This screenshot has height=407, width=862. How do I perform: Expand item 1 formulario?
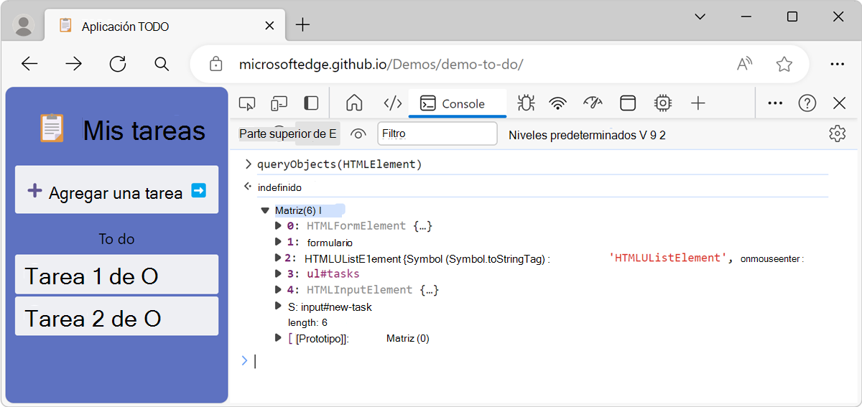[x=279, y=243]
